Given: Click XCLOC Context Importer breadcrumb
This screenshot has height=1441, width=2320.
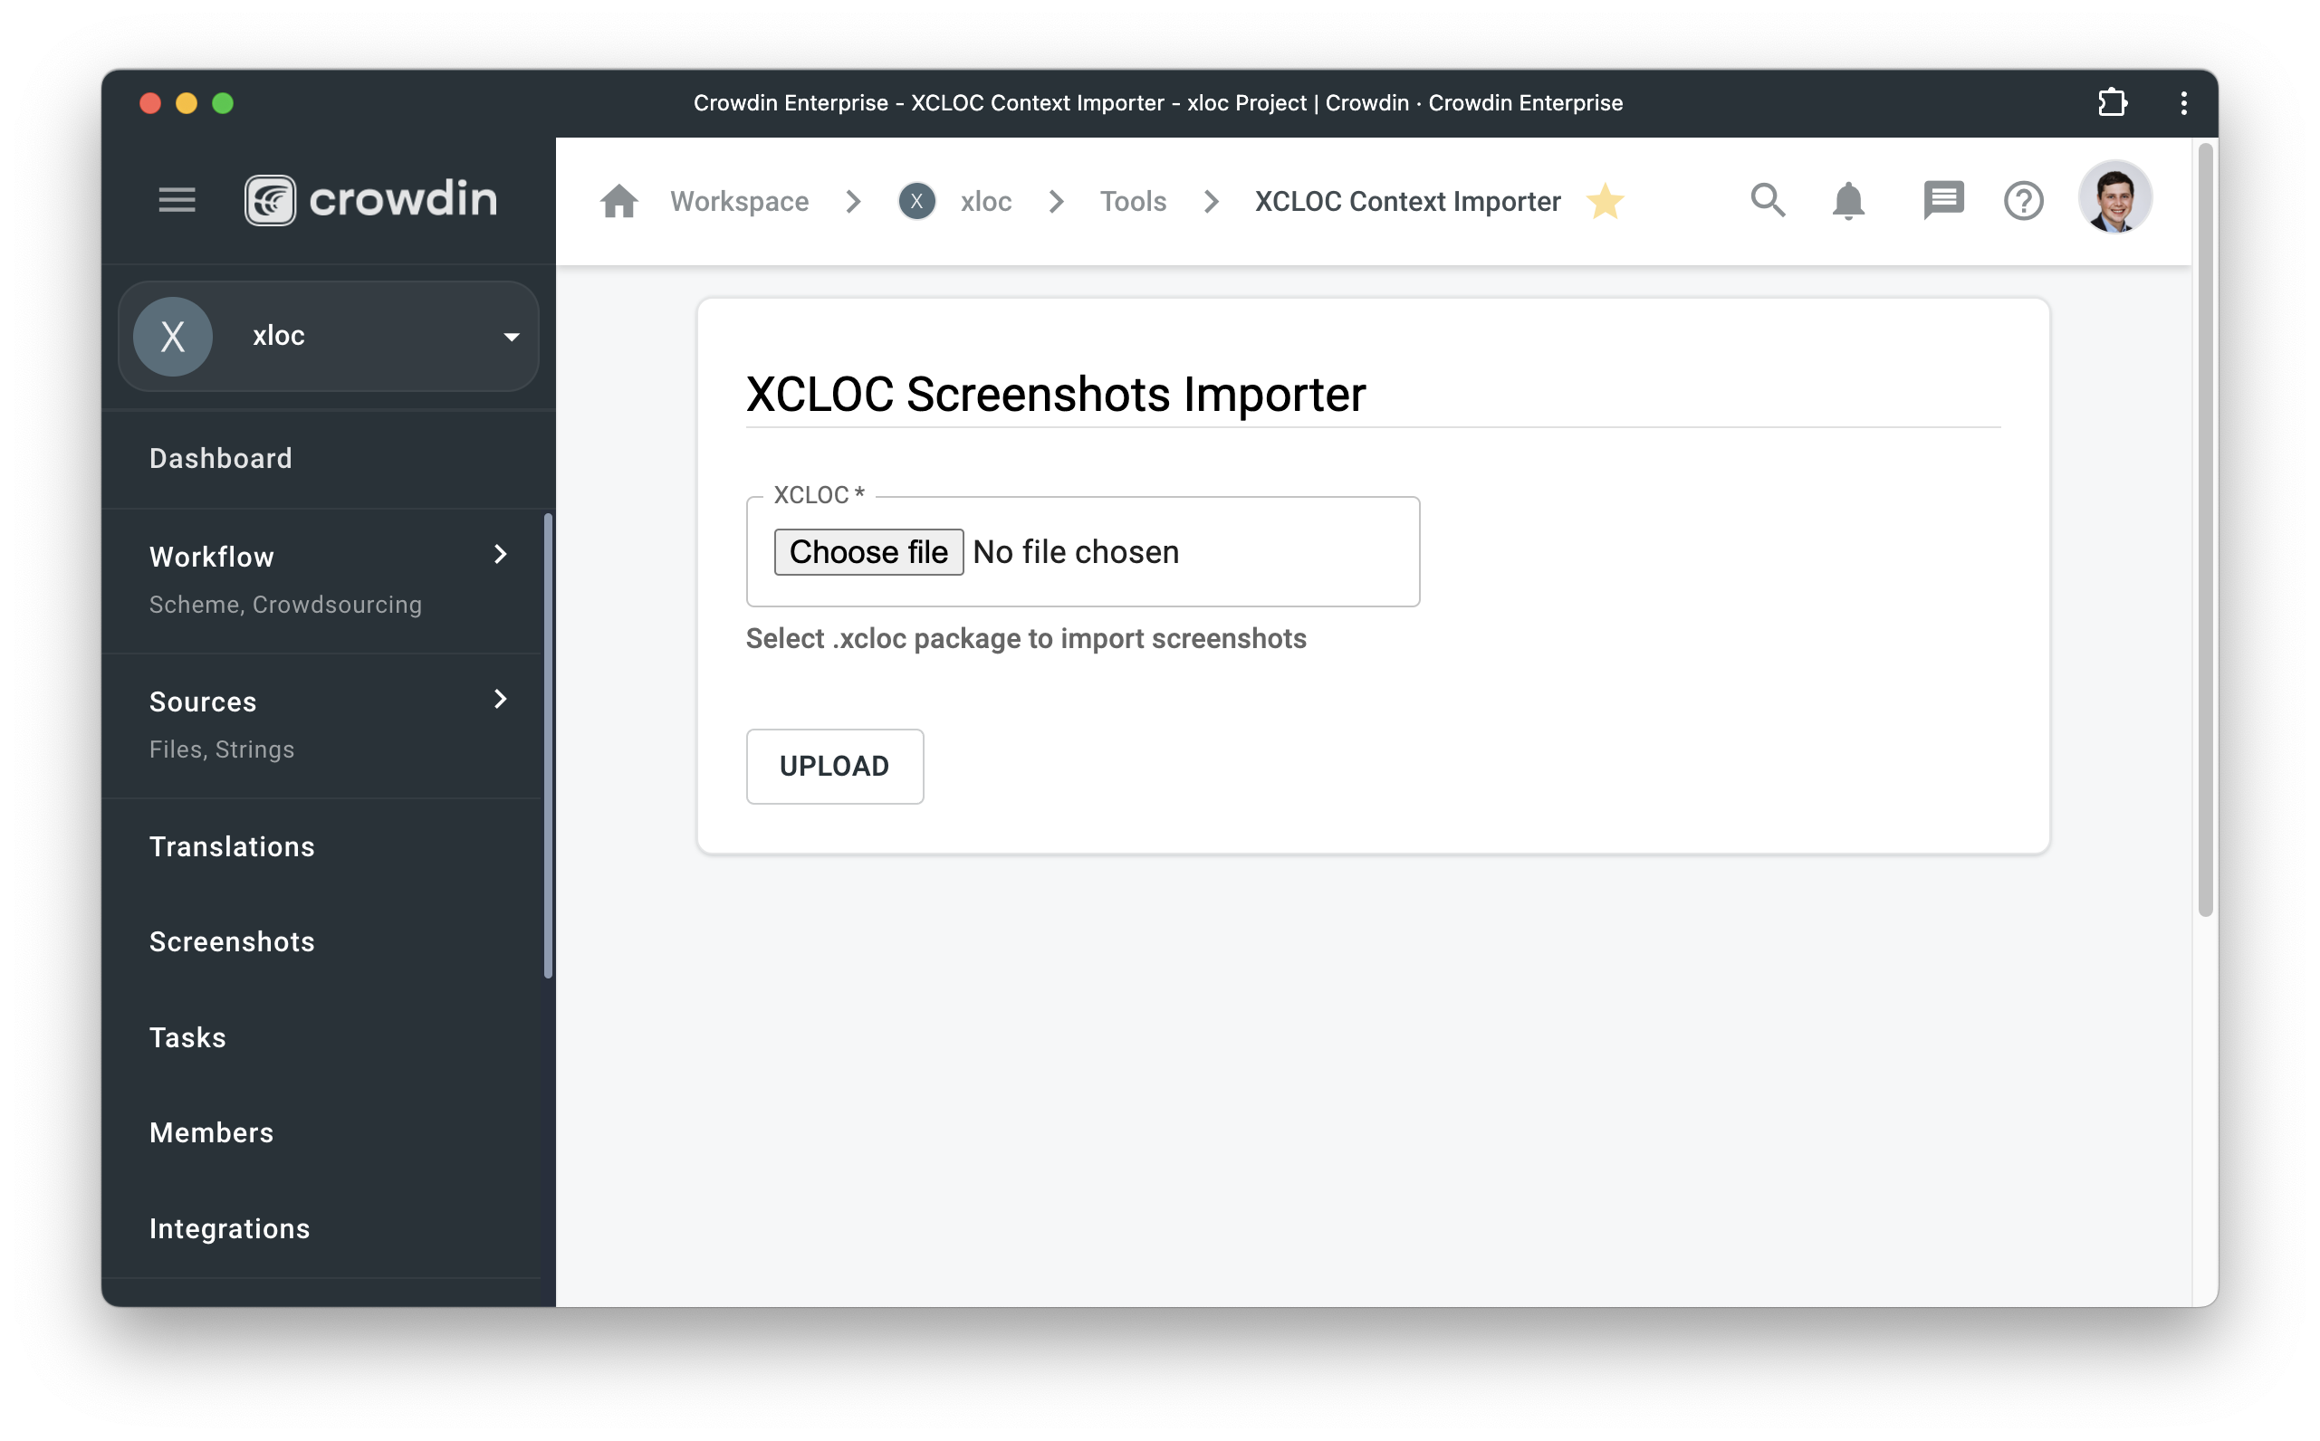Looking at the screenshot, I should (1407, 201).
